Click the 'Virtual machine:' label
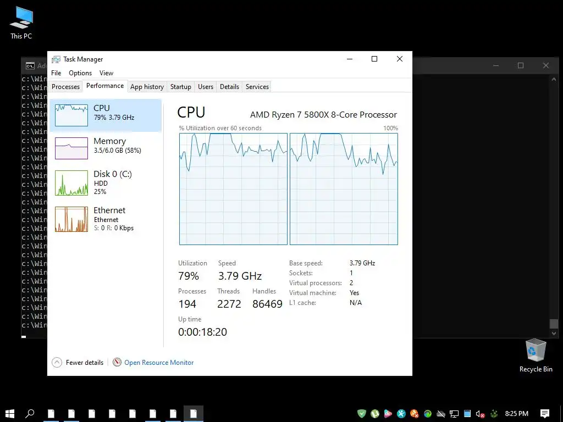Screen dimensions: 563x422 pos(313,293)
